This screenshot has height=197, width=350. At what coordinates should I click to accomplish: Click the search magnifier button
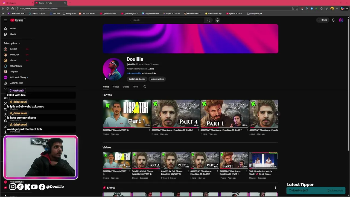(x=208, y=20)
